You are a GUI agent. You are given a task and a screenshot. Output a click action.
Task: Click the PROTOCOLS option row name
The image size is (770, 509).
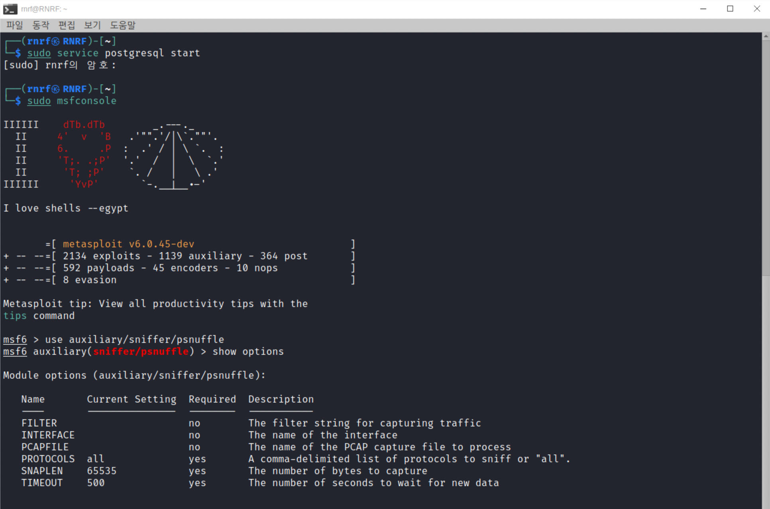tap(48, 459)
